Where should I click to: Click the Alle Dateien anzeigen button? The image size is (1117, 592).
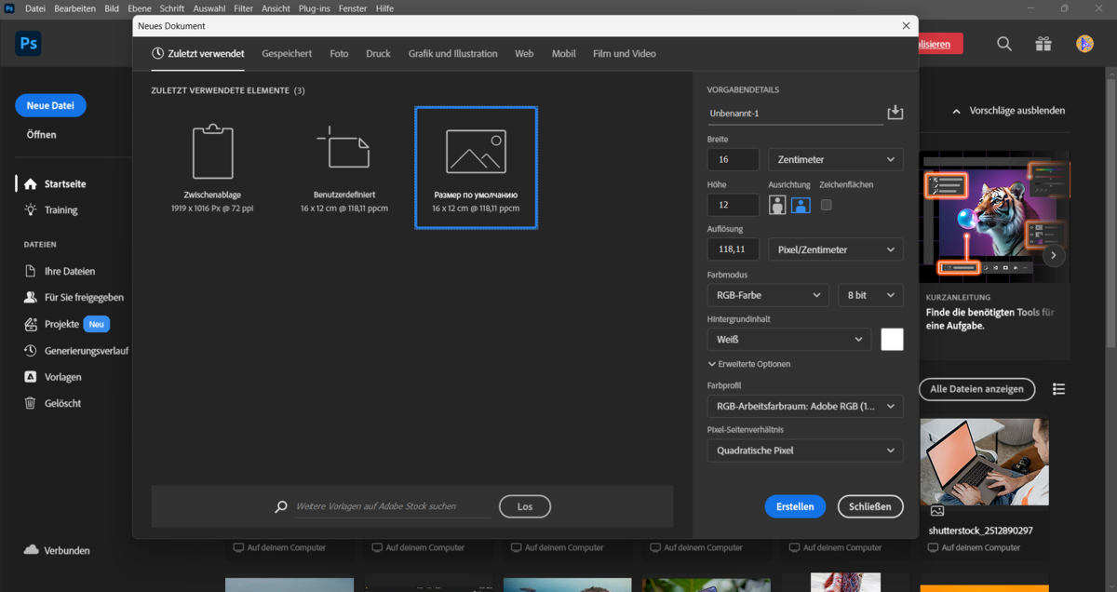pos(976,389)
